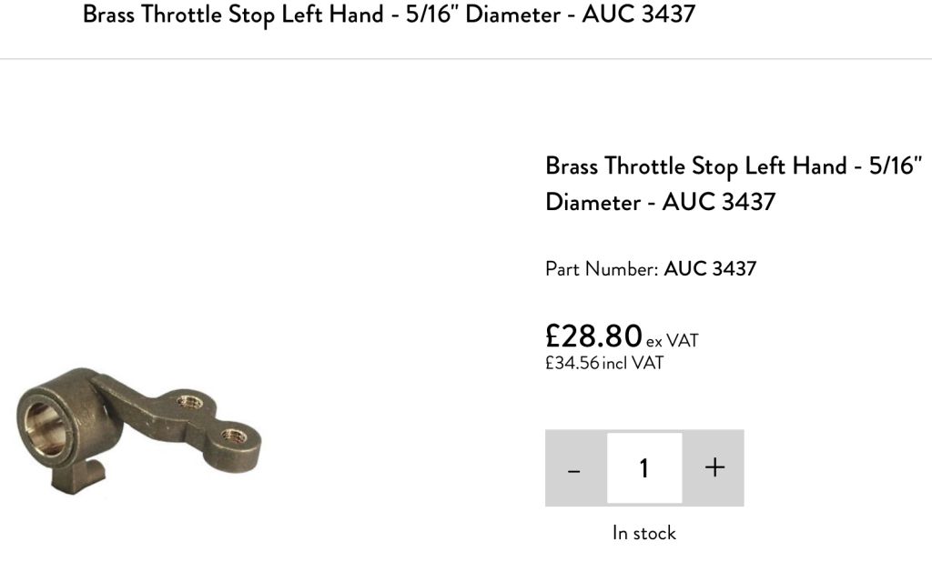Click the 'ex VAT' label
This screenshot has height=572, width=932.
673,341
